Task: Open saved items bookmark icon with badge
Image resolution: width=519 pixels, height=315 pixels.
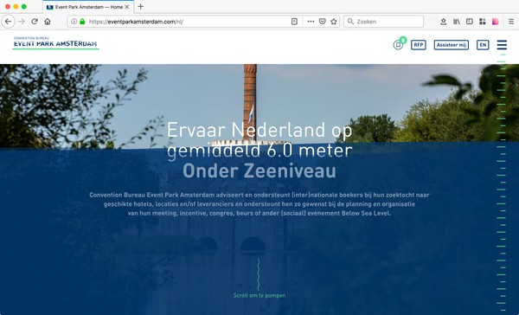Action: (398, 45)
